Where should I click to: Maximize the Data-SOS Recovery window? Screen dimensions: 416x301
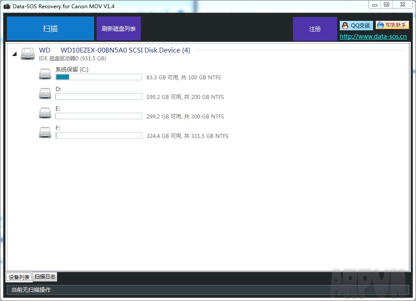[x=387, y=4]
